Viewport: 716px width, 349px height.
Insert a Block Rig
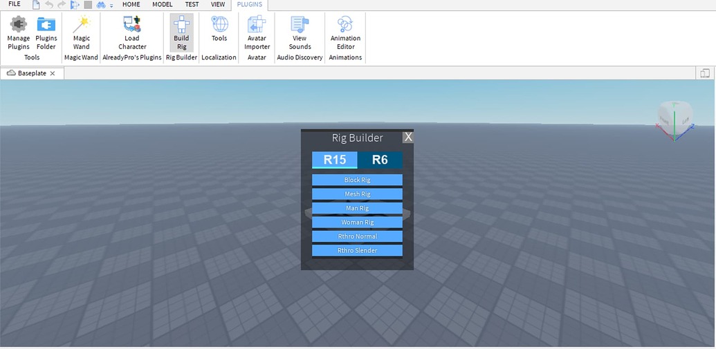357,180
